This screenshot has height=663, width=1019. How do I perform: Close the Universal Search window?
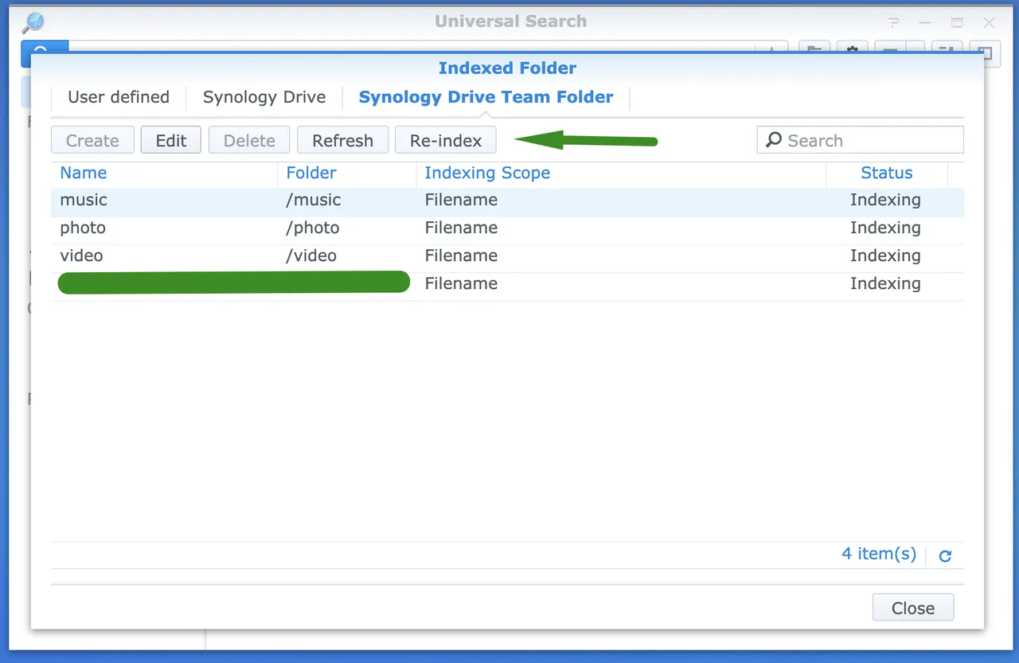pos(989,23)
